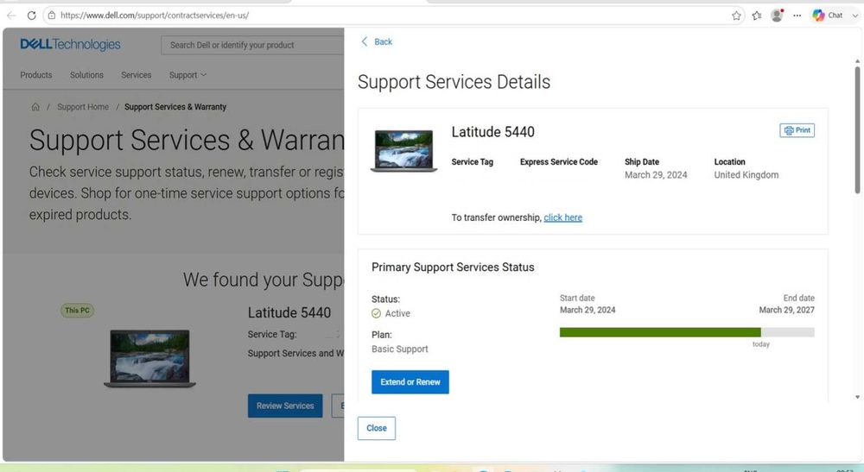Close the Support Services Details panel

(x=377, y=428)
